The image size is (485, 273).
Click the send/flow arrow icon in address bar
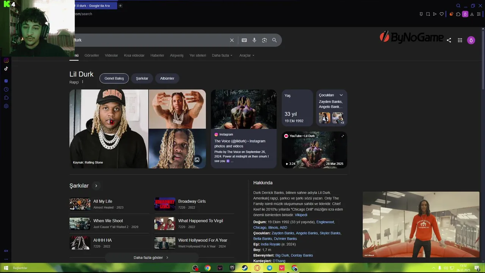click(x=435, y=14)
